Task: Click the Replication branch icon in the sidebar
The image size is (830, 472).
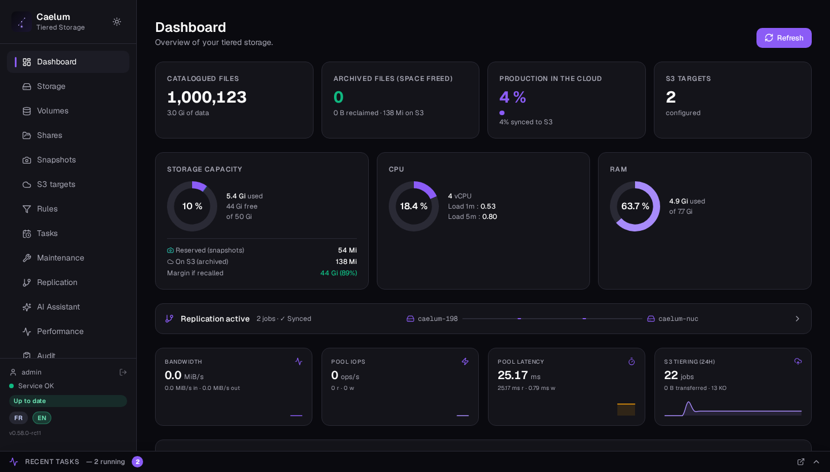Action: (x=27, y=282)
